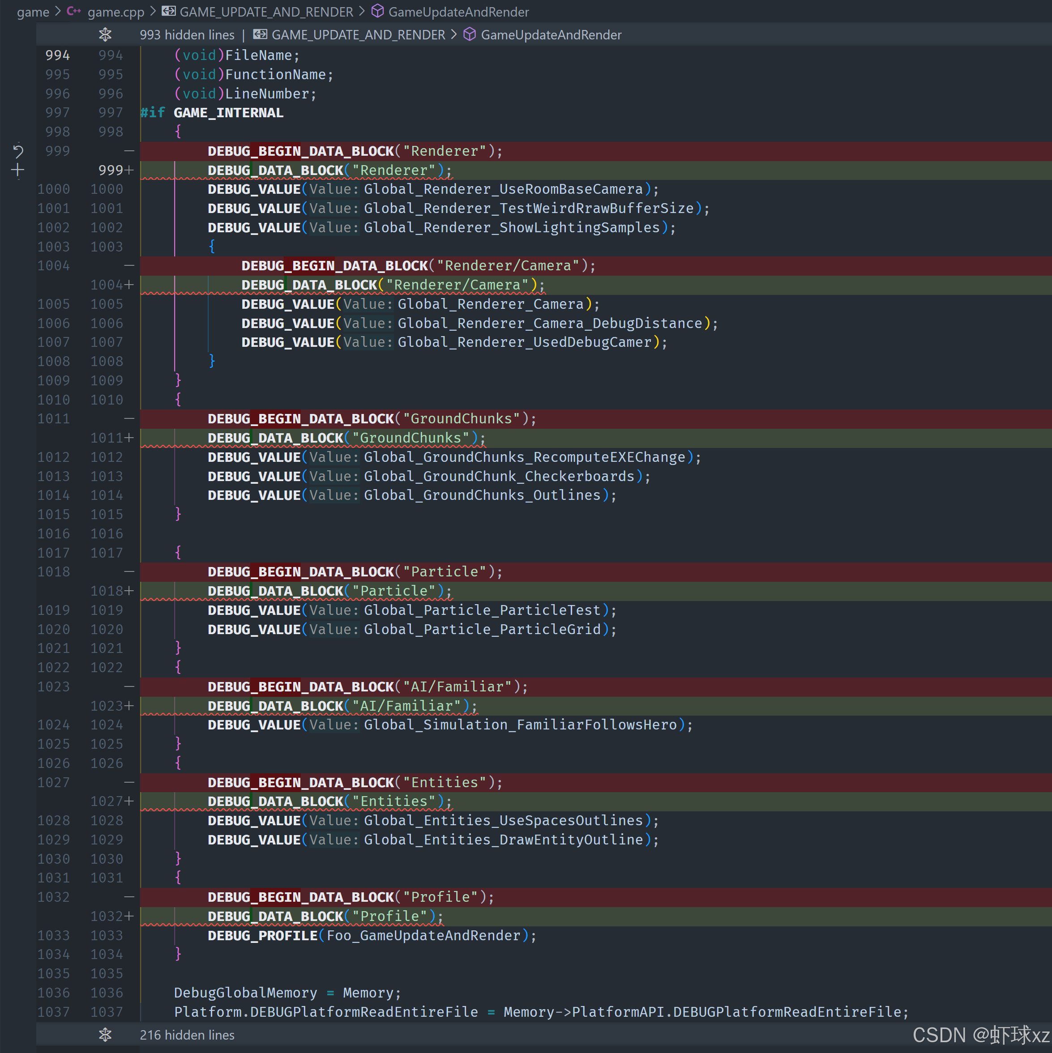Screen dimensions: 1052x1053
Task: Place cursor on Global_Renderer_Camera_DebugDistance text
Action: (x=549, y=323)
